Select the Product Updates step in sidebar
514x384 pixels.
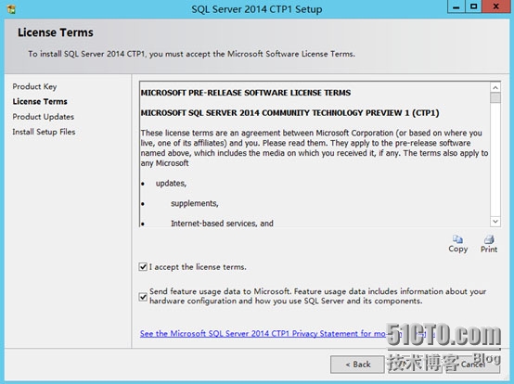(43, 117)
